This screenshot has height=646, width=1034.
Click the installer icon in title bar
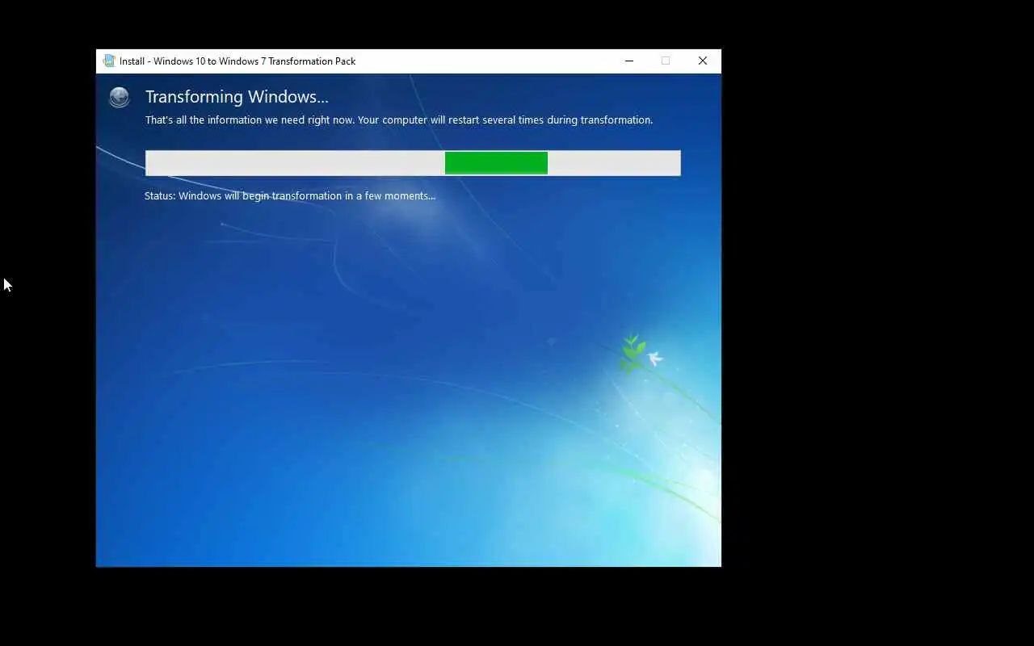(x=109, y=61)
